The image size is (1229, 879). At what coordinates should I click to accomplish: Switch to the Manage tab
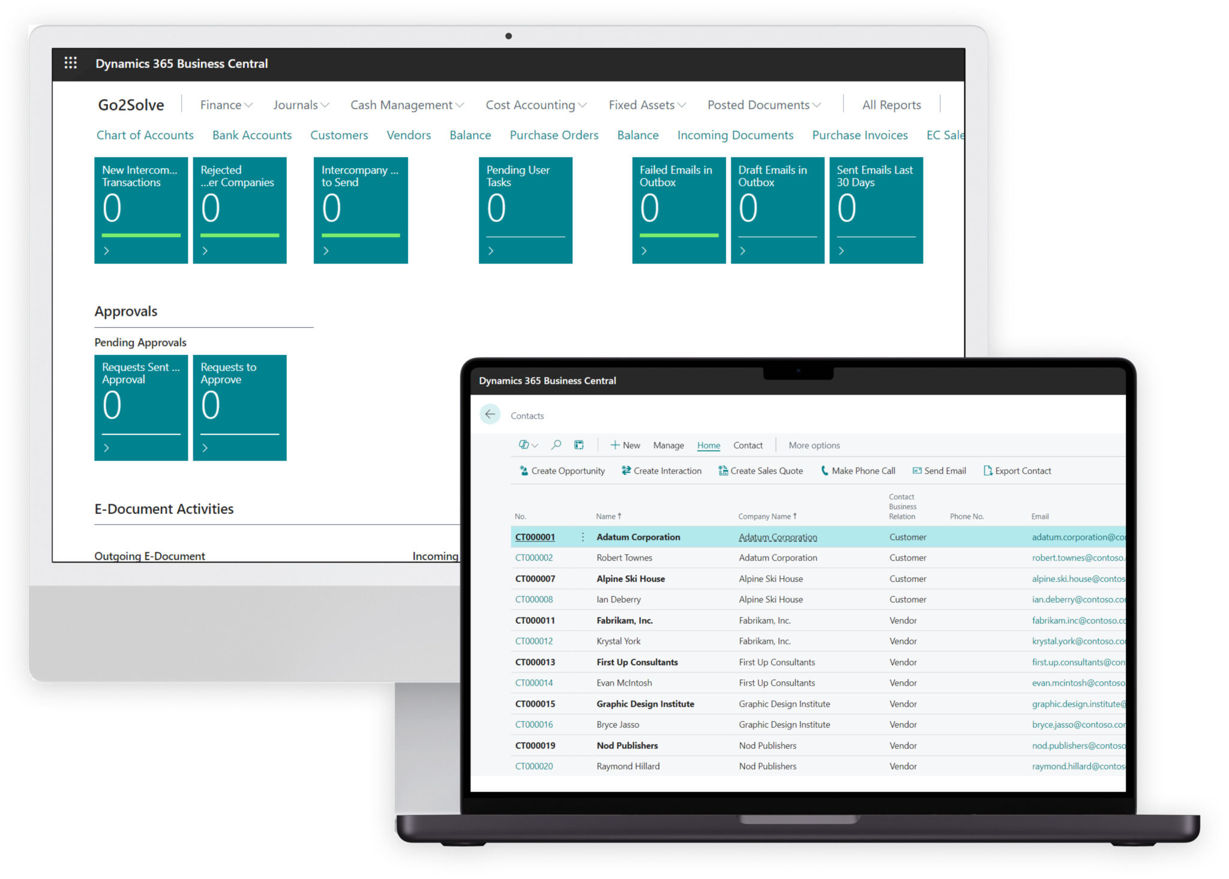tap(669, 445)
